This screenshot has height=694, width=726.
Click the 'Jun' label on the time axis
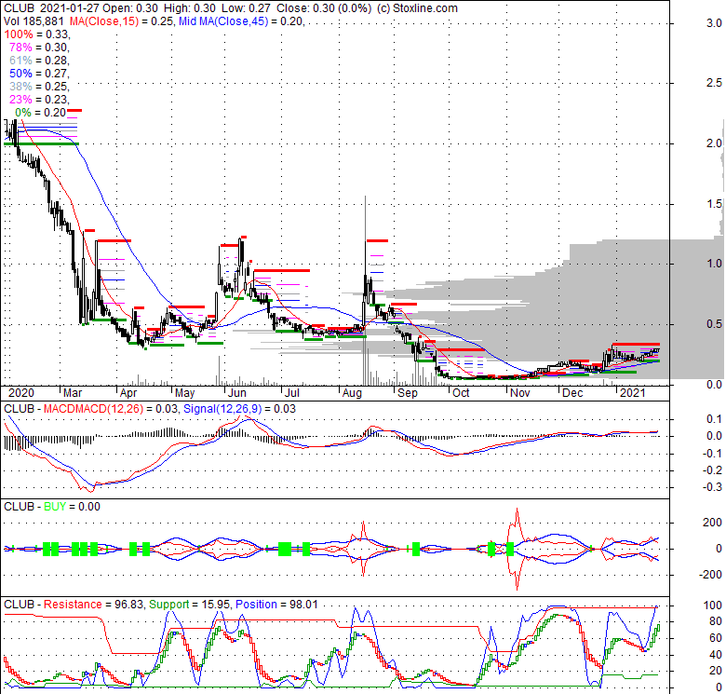point(237,393)
